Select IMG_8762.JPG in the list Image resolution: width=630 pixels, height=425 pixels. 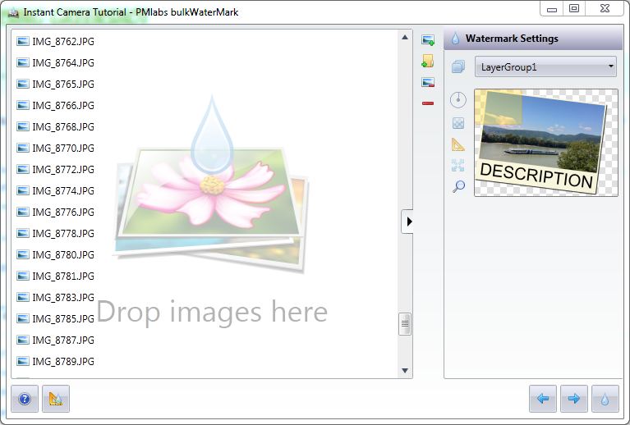(x=56, y=41)
